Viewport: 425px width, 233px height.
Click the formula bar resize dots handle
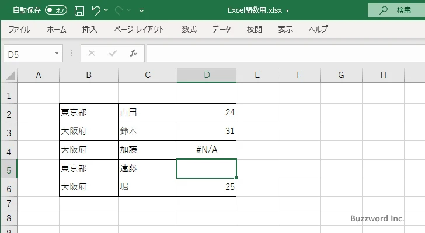[72, 53]
